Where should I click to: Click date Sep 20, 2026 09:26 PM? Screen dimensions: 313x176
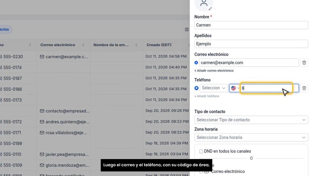point(167,110)
